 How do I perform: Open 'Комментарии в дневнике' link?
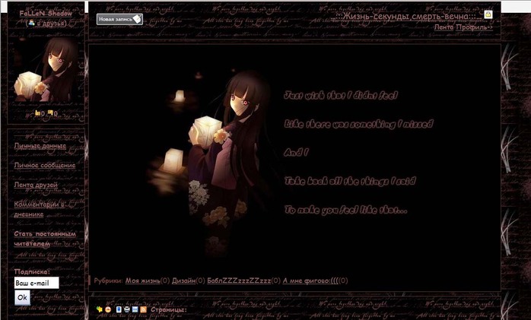[x=40, y=209]
